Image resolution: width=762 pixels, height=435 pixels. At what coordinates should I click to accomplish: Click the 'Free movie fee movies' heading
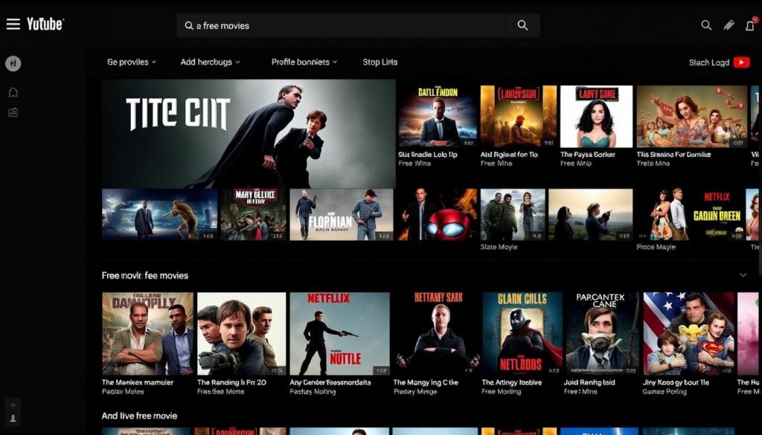point(145,275)
